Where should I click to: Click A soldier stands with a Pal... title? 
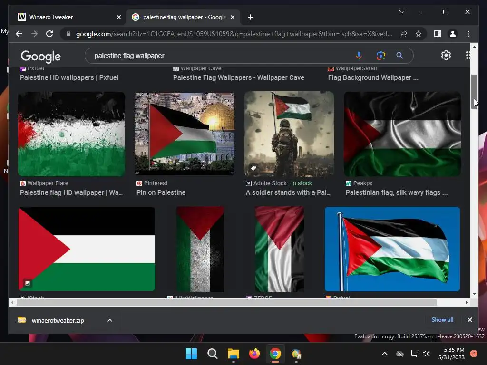(x=288, y=193)
